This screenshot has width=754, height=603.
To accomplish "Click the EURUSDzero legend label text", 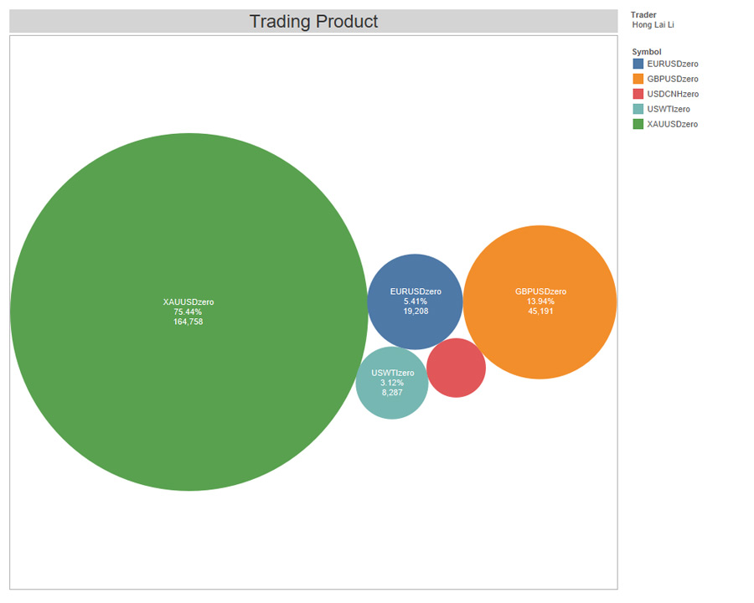I will [x=672, y=64].
